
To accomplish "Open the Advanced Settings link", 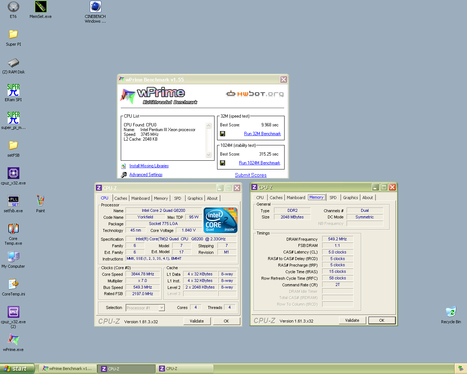I will (146, 175).
